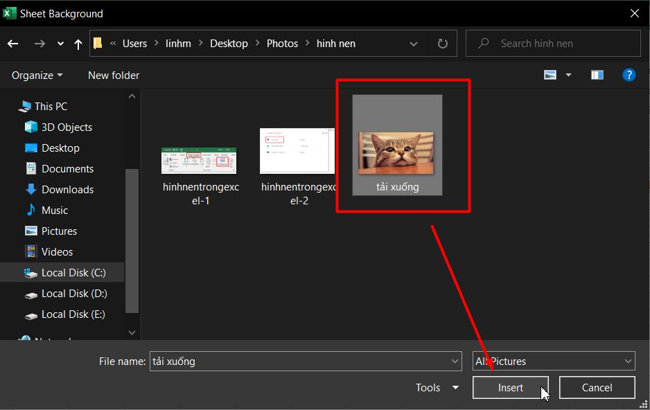Go forward with the right arrow
The height and width of the screenshot is (410, 650).
click(x=39, y=44)
